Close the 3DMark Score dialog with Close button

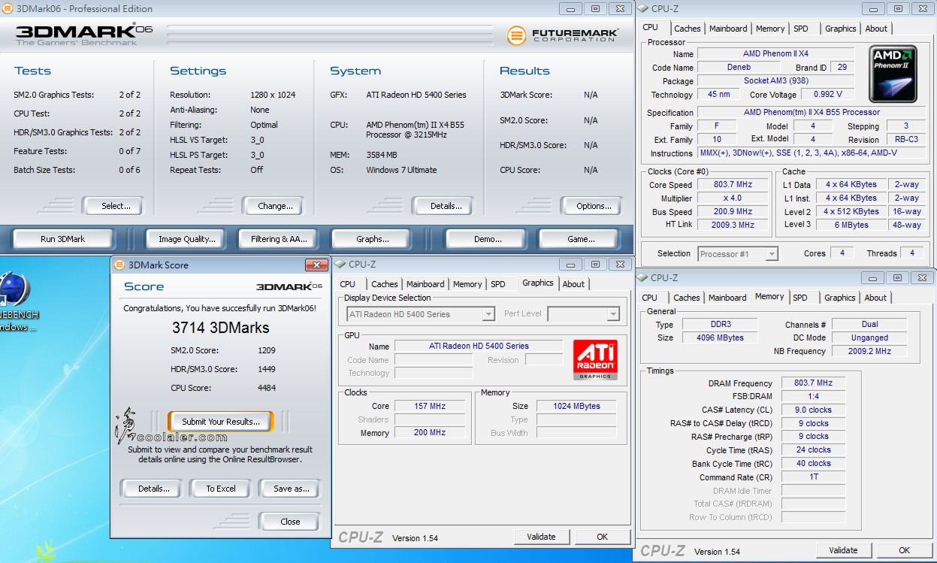click(x=290, y=522)
